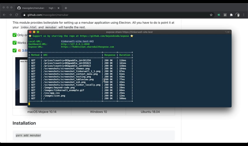Viewport: 248px width, 146px height.
Task: Click the URI column header
Action: pyautogui.click(x=46, y=55)
